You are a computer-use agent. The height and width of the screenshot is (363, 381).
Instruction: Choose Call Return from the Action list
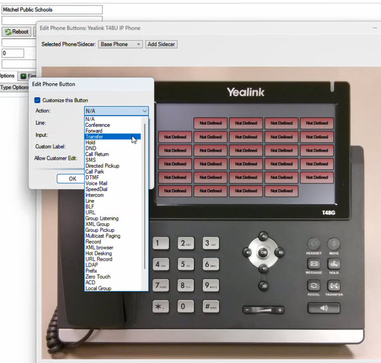113,154
